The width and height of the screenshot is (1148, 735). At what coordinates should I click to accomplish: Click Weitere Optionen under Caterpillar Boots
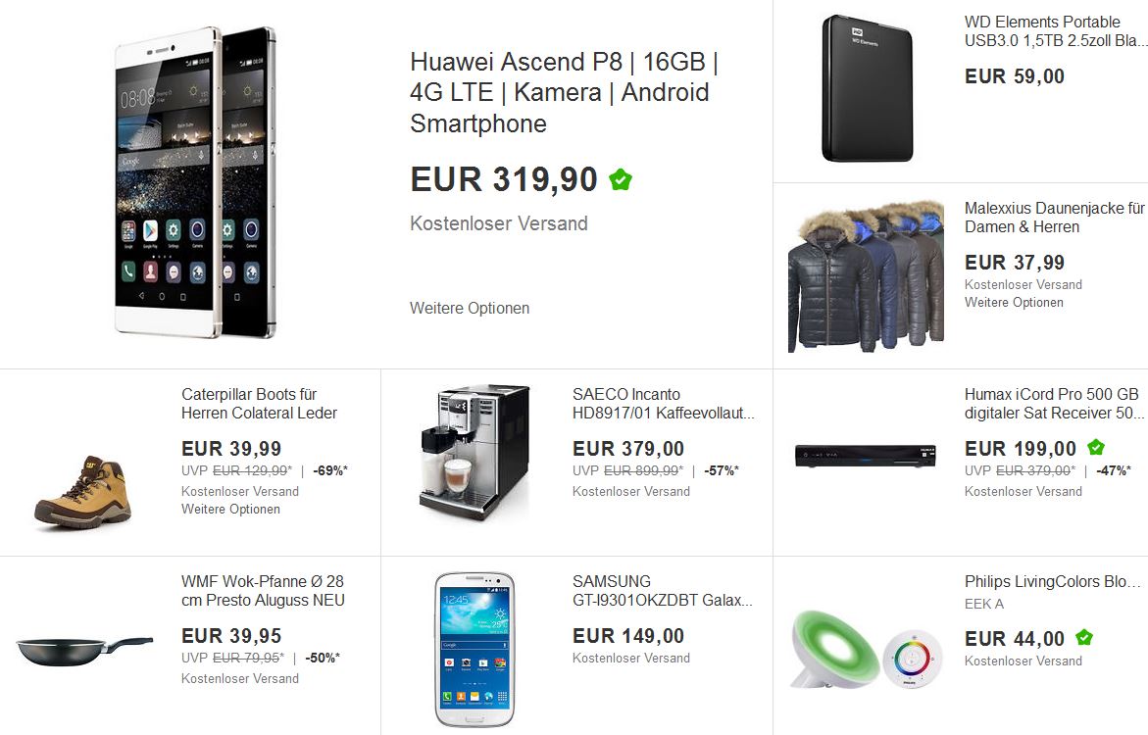point(230,509)
